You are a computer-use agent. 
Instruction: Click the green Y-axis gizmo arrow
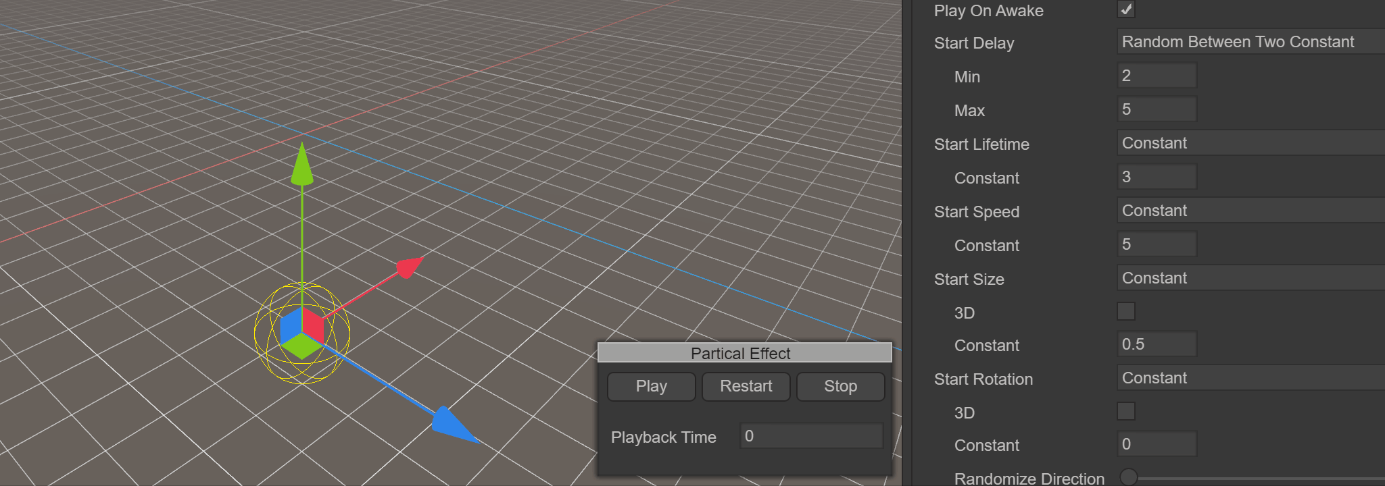[x=301, y=165]
